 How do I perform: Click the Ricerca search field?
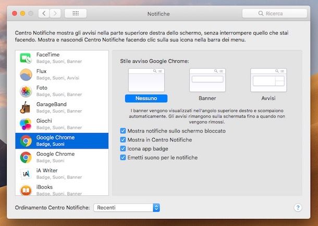coord(274,13)
